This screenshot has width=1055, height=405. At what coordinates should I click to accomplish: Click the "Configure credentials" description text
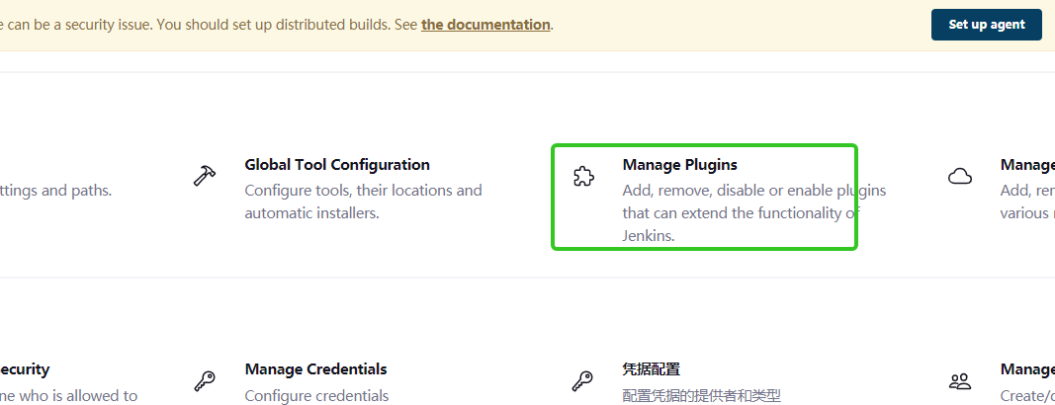pos(316,395)
